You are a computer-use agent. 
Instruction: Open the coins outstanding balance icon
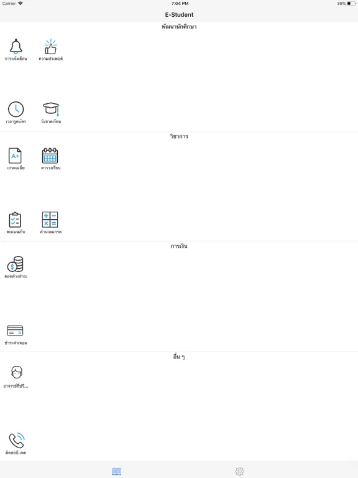tap(15, 264)
